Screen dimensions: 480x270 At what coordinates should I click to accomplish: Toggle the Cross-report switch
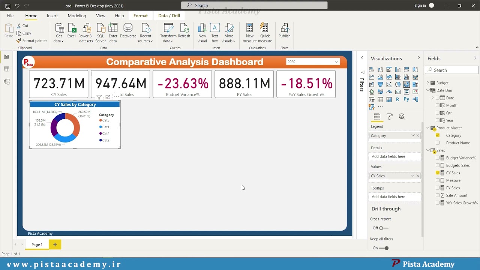[x=383, y=228]
